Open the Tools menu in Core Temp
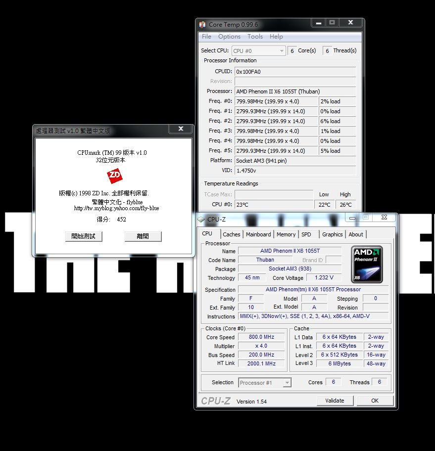 (255, 37)
